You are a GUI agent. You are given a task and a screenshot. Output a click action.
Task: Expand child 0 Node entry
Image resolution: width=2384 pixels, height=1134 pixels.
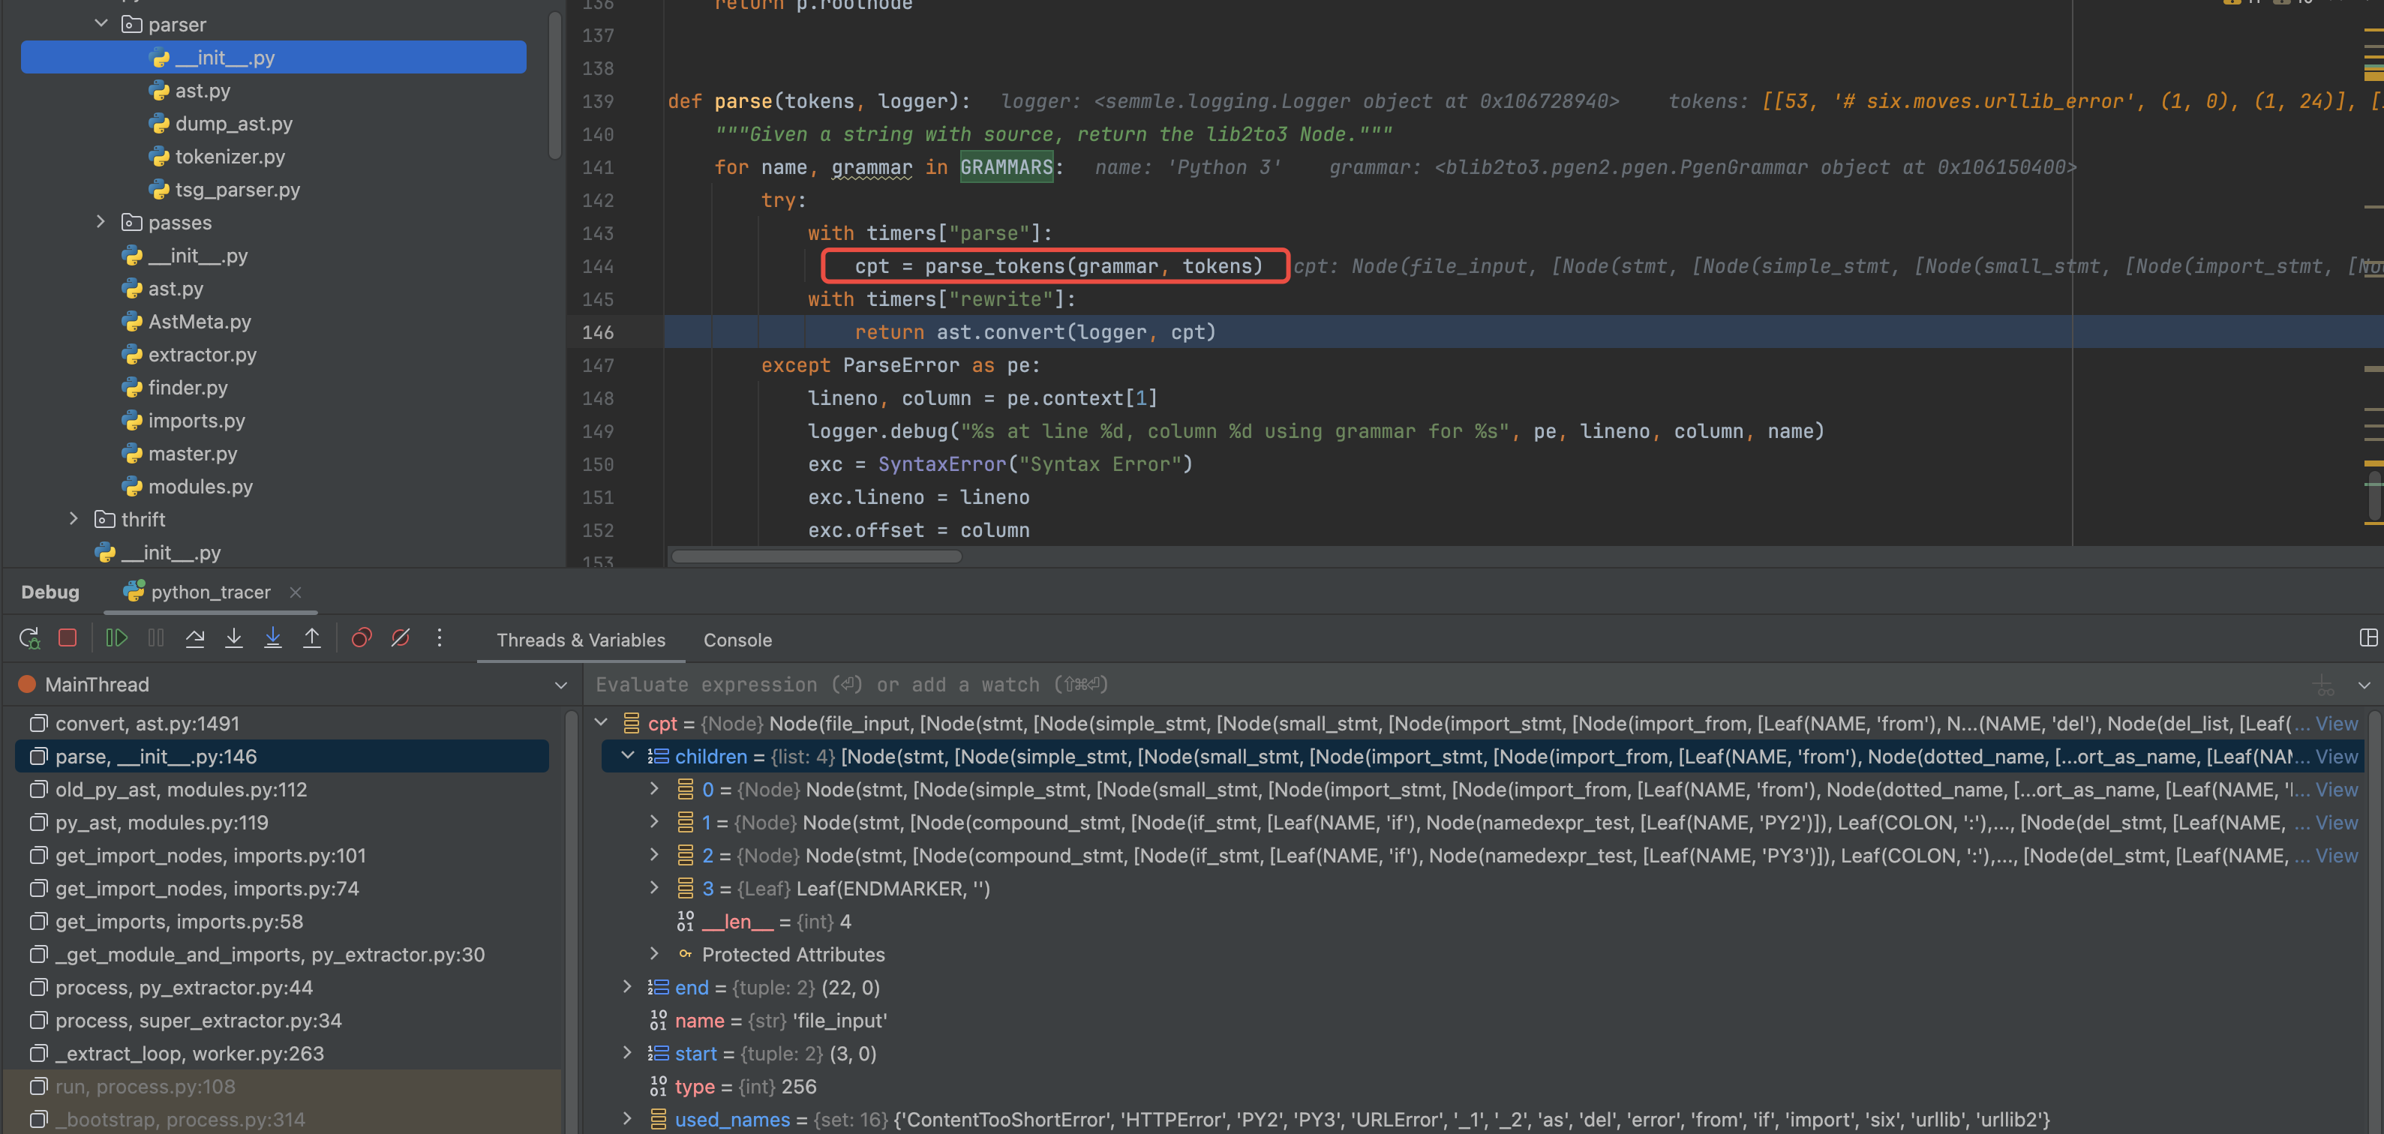654,790
